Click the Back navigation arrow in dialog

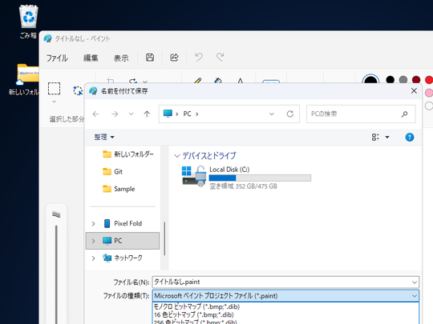coord(96,114)
